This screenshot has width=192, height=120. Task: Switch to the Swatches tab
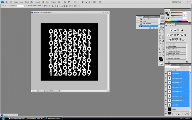[x=174, y=10]
